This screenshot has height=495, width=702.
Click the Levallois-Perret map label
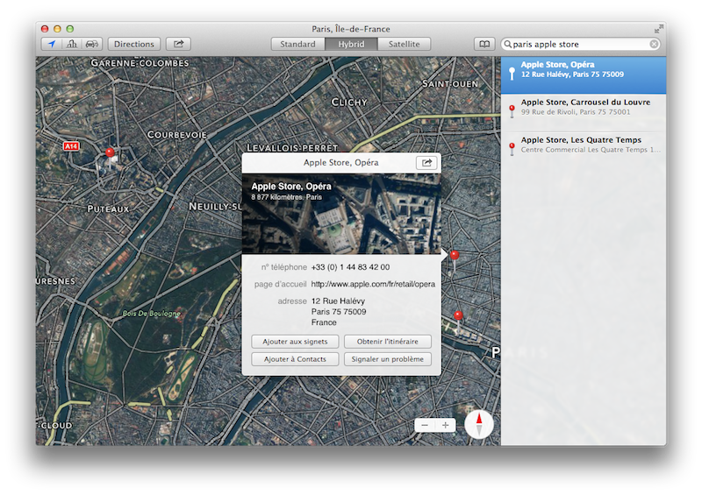(292, 147)
